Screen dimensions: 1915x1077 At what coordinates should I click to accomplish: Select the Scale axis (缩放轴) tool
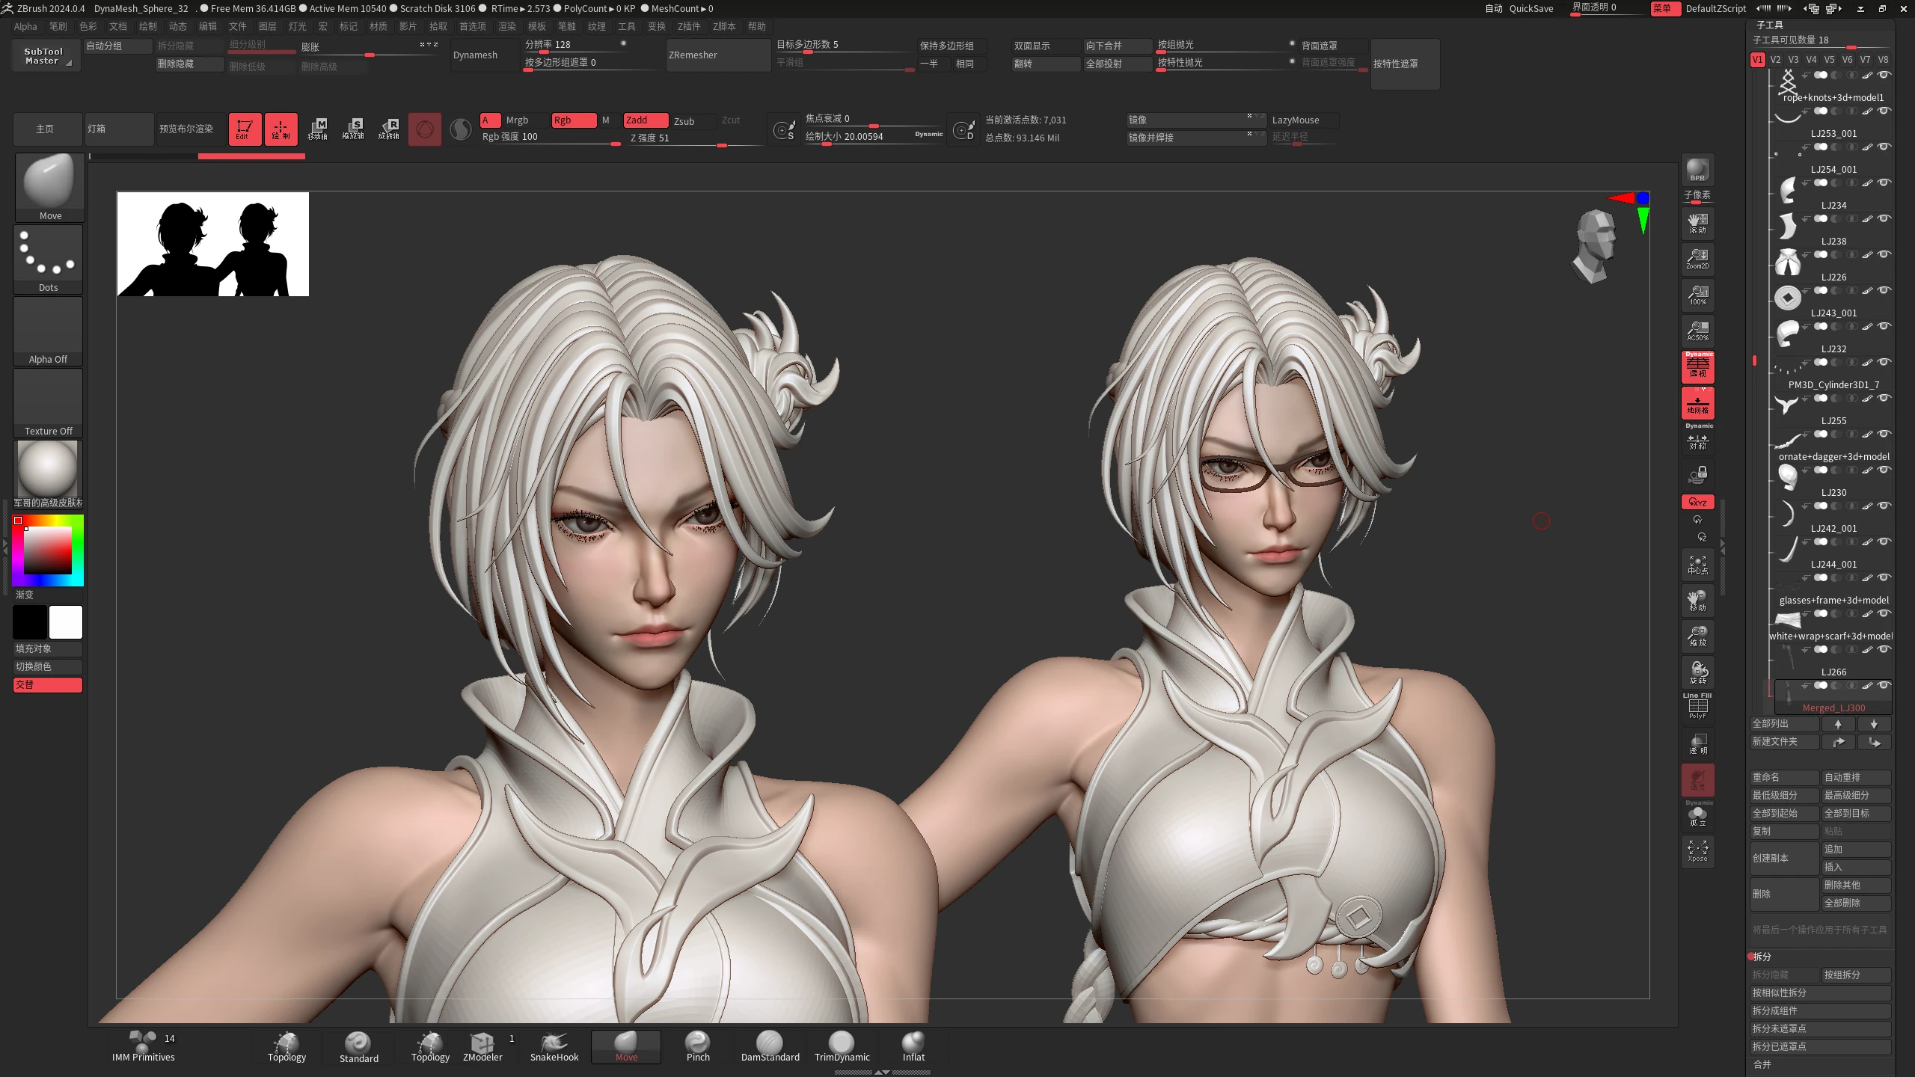click(353, 129)
